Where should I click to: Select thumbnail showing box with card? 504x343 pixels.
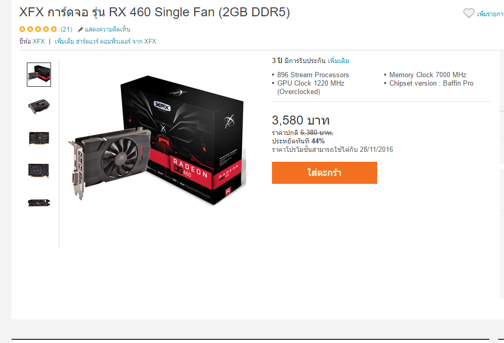[39, 75]
